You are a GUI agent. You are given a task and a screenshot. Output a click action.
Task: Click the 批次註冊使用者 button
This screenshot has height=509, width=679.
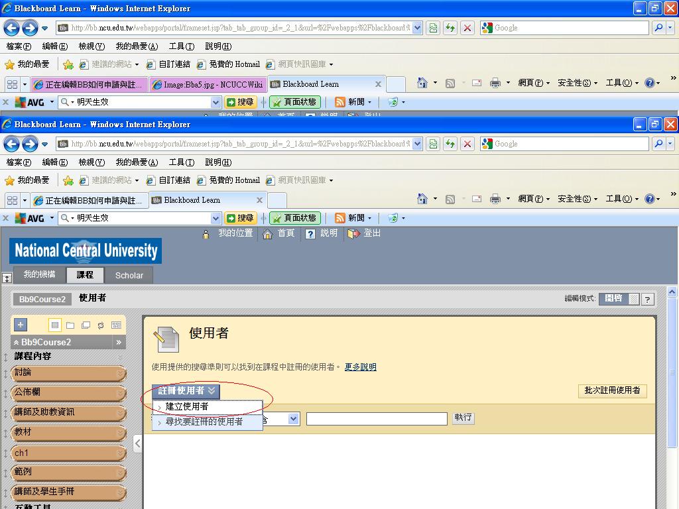pos(612,390)
